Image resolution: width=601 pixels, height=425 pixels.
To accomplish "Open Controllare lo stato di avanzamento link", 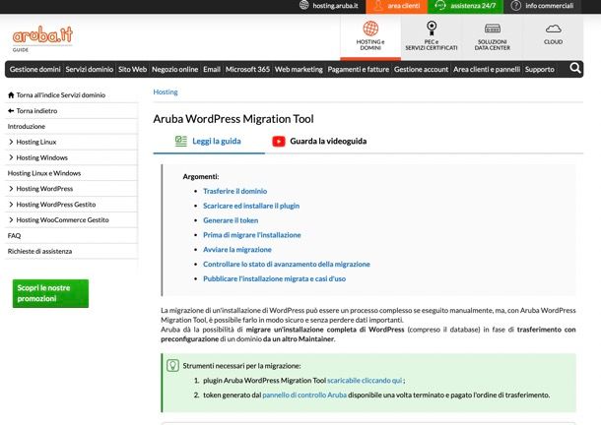I will point(287,264).
